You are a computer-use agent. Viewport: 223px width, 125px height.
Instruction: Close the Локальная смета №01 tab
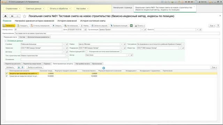194,7
